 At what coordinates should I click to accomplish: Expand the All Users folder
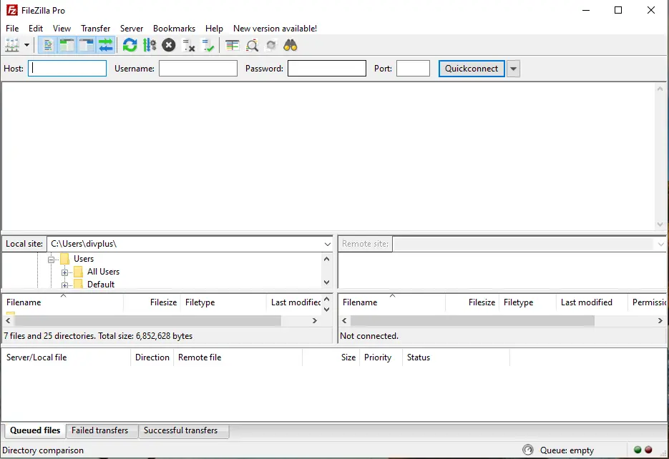point(64,272)
